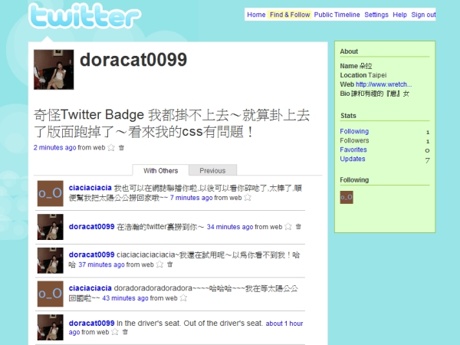
Task: Click the latest tweet text about Twitter Badge
Action: click(172, 123)
